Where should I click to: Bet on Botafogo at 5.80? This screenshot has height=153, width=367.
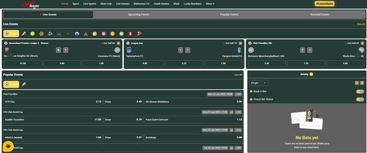click(x=194, y=137)
